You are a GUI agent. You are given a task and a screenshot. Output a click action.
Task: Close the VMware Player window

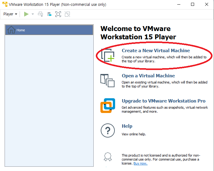tap(206, 4)
